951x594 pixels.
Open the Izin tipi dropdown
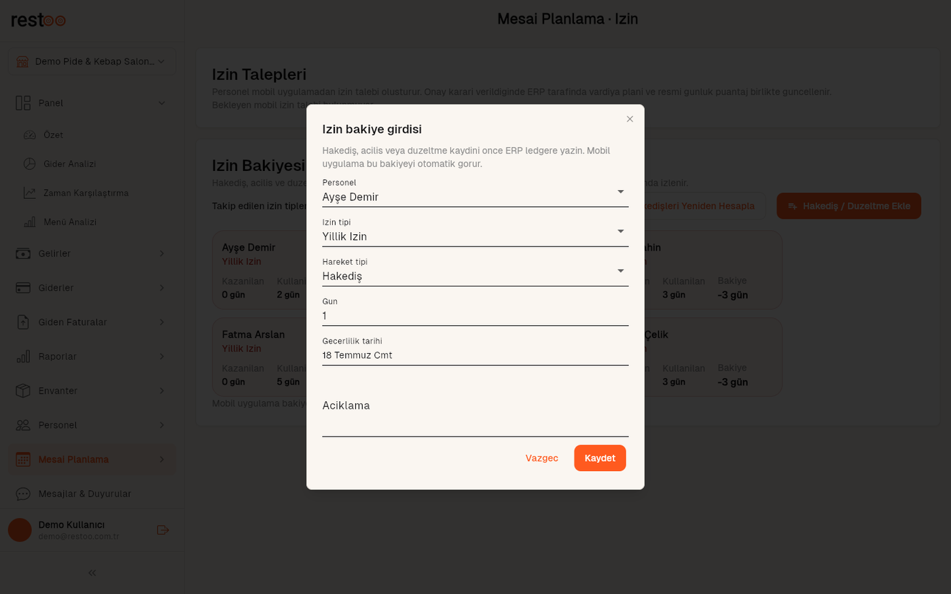(475, 231)
